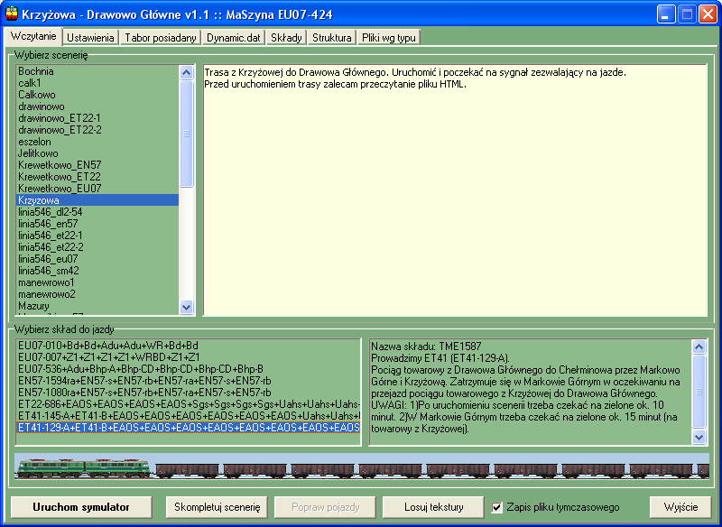Select the Struktura tab
This screenshot has height=527, width=722.
point(331,38)
